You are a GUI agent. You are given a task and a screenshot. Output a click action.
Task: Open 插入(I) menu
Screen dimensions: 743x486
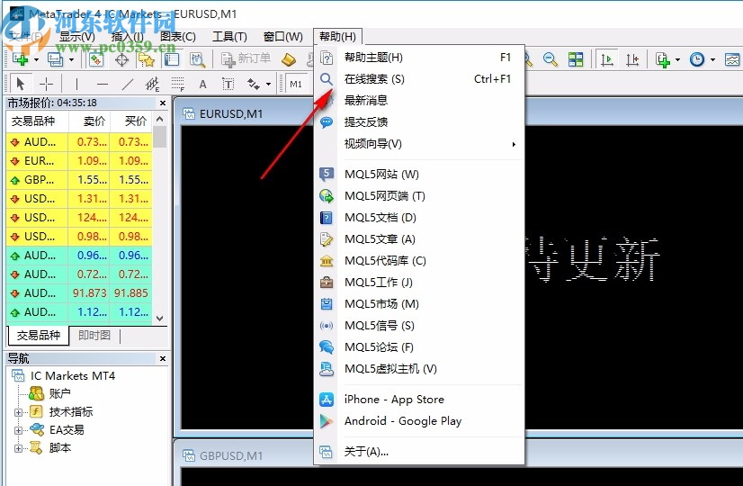click(x=127, y=37)
